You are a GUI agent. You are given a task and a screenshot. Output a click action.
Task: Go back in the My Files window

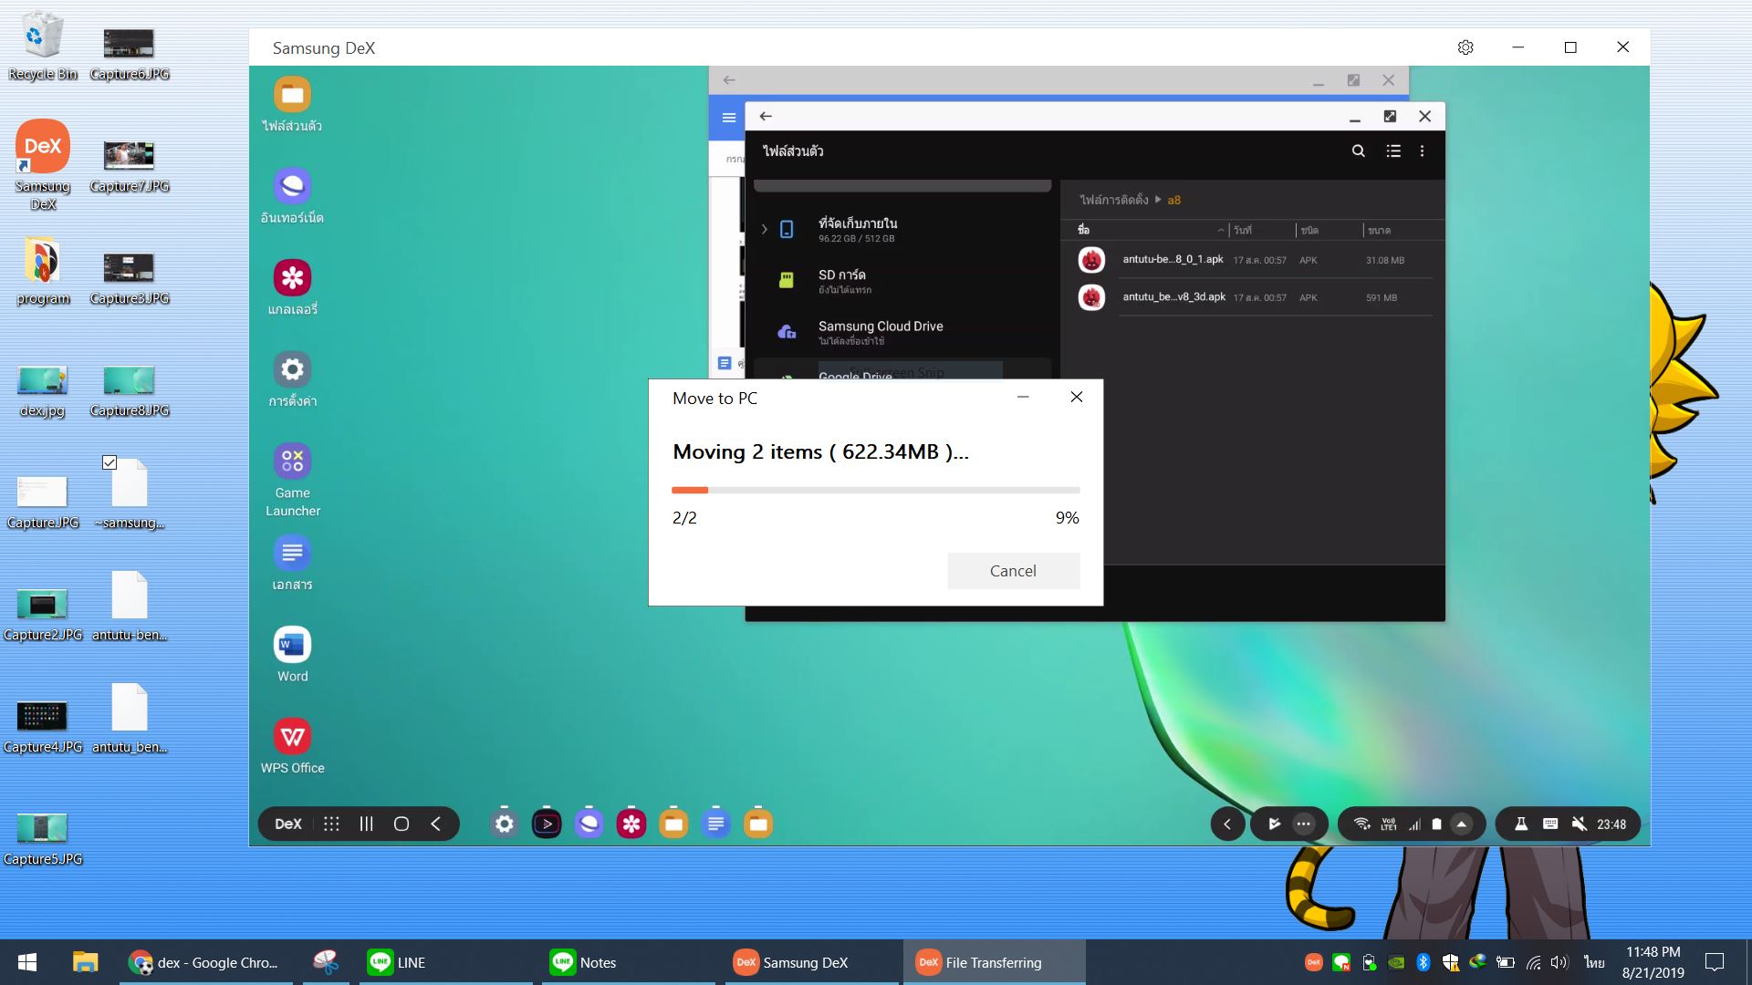[x=766, y=116]
